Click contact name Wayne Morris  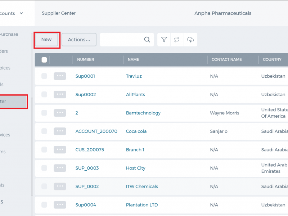pyautogui.click(x=224, y=113)
